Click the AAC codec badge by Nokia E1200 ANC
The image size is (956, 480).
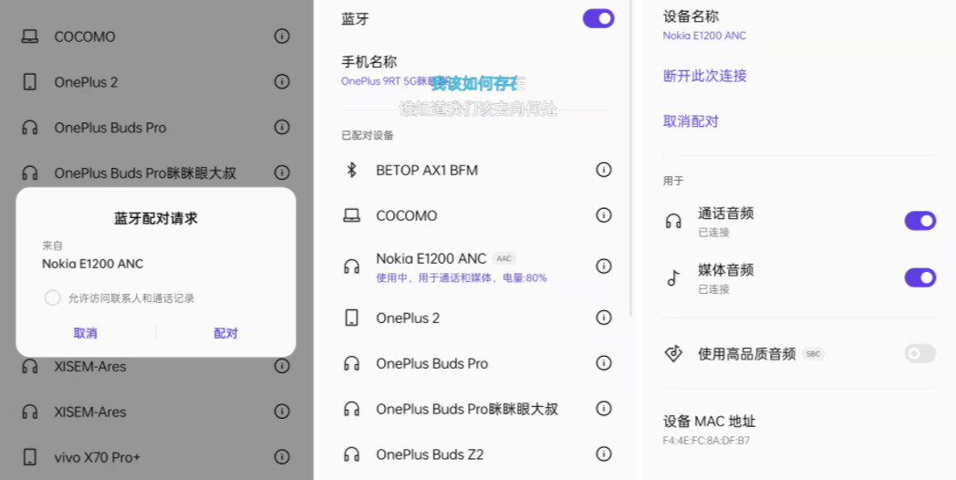coord(504,258)
